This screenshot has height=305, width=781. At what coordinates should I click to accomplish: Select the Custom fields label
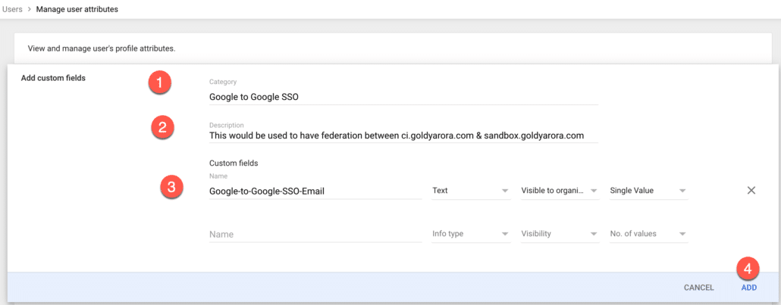pyautogui.click(x=234, y=163)
